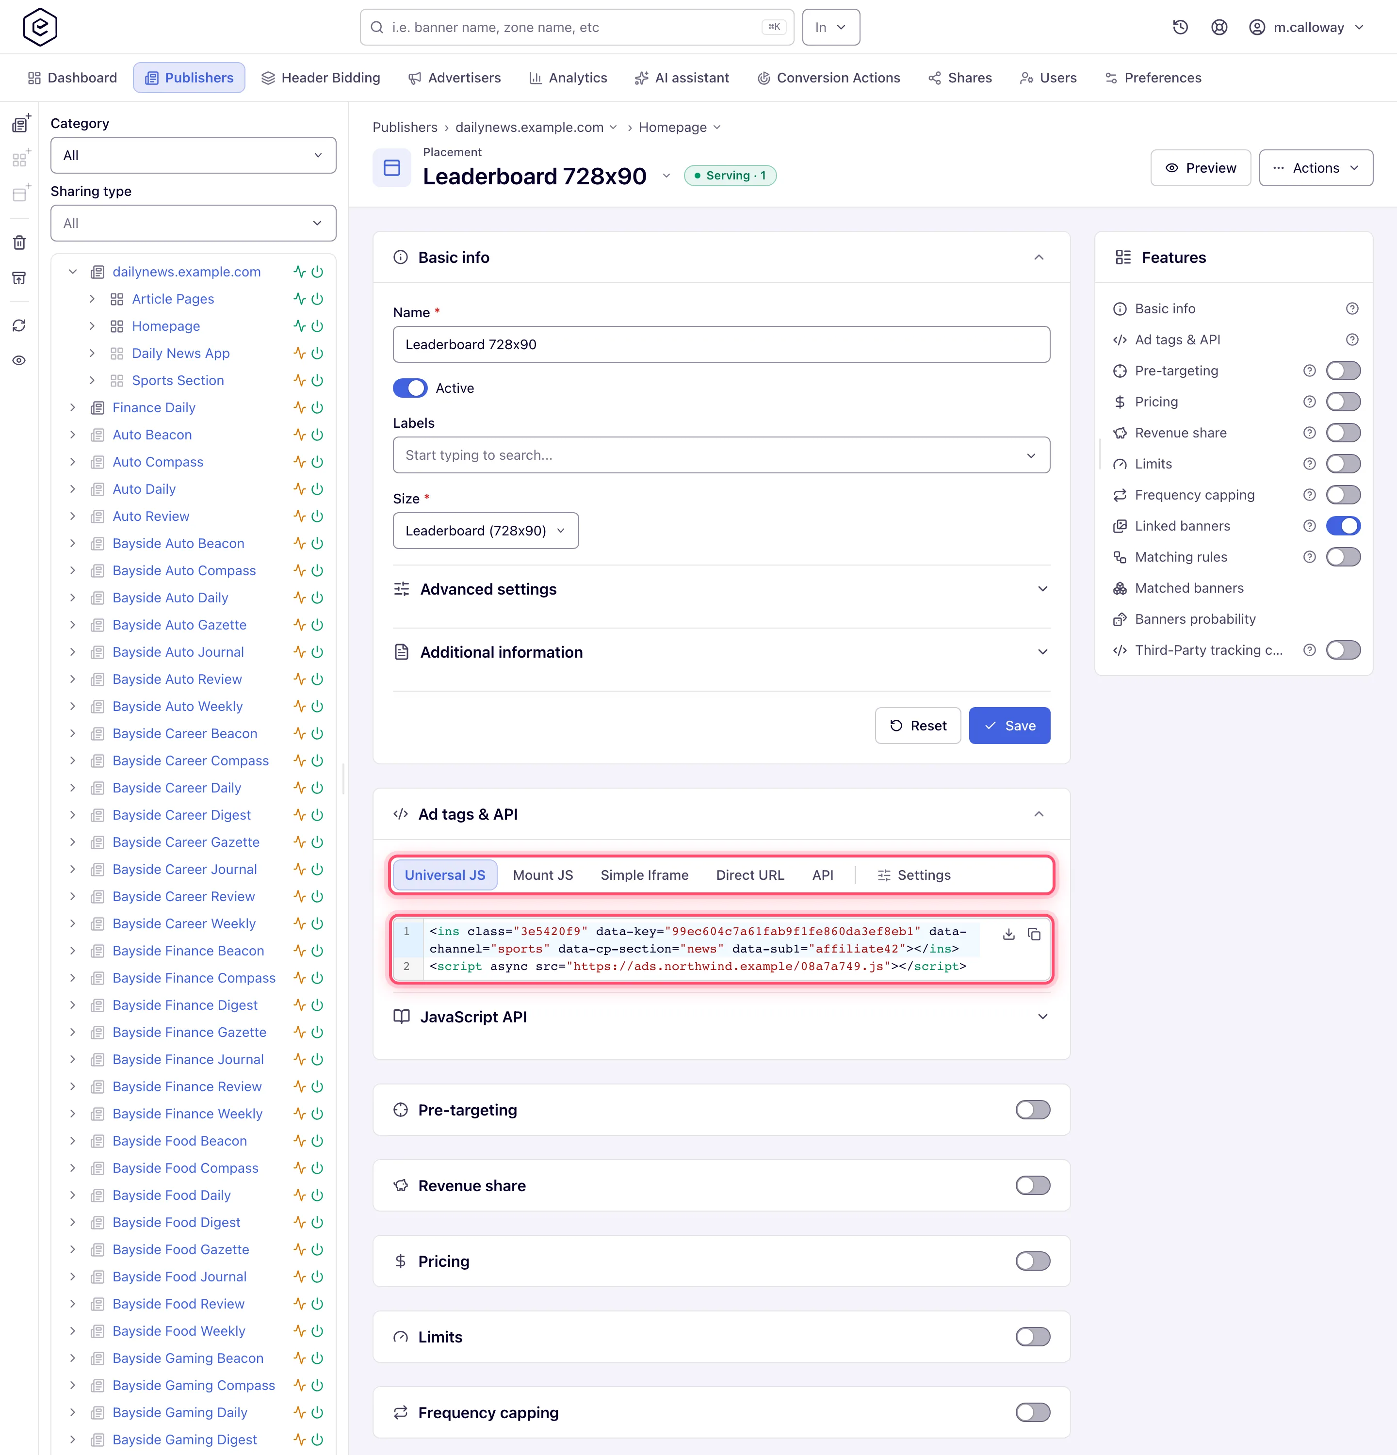Viewport: 1397px width, 1455px height.
Task: Open Bayside Career Digest in publisher tree
Action: (x=182, y=815)
